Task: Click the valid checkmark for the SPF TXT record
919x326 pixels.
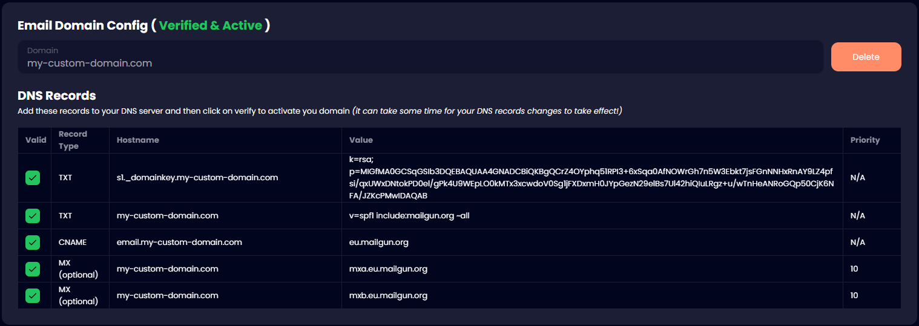Action: (33, 216)
